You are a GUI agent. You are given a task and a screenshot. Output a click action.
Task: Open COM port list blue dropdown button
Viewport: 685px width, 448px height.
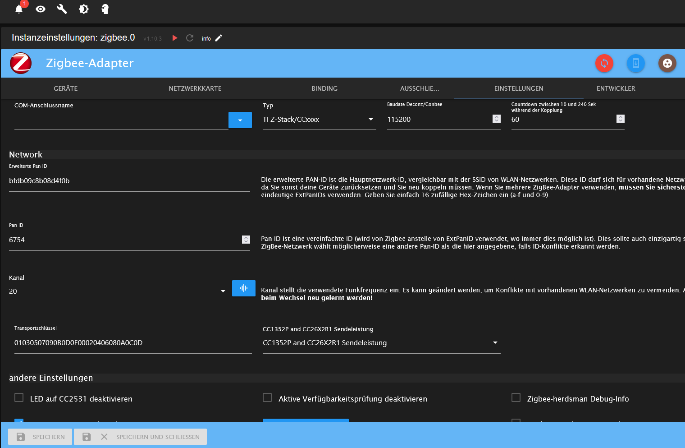240,120
